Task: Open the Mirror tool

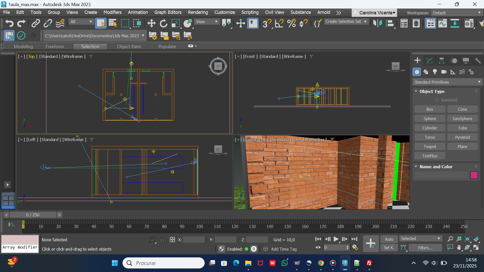Action: coord(377,23)
